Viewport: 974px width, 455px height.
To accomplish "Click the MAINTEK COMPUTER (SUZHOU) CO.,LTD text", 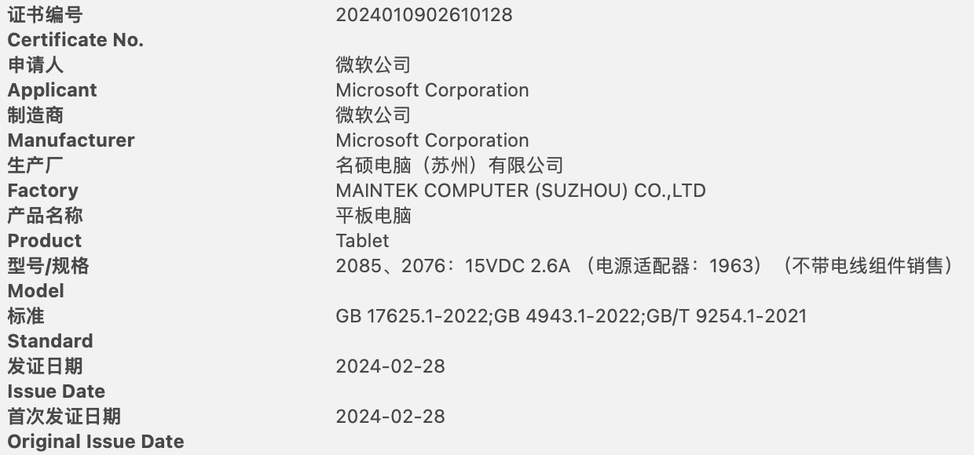I will click(x=520, y=191).
